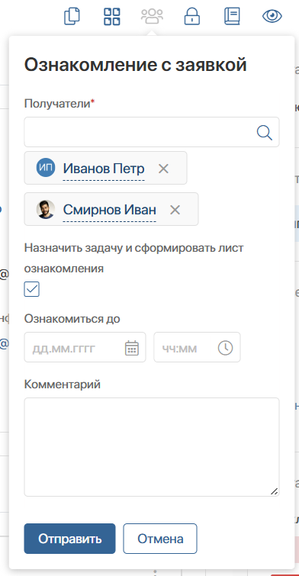299x576 pixels.
Task: Open the grid apps icon in toolbar
Action: point(112,17)
